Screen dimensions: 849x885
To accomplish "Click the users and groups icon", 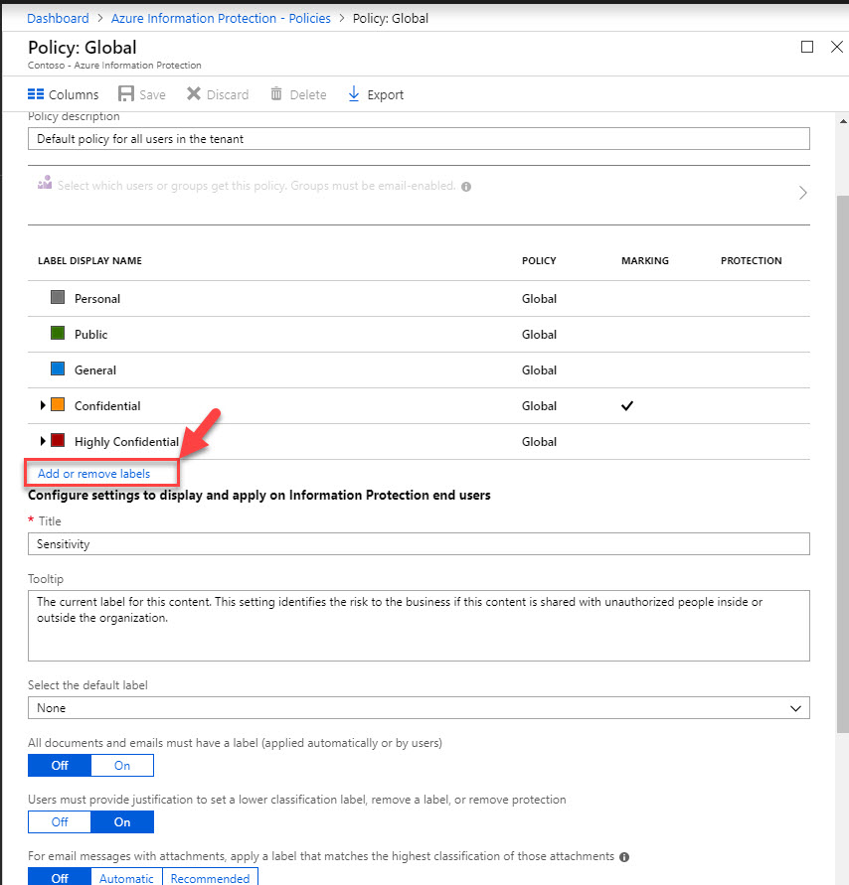I will click(45, 183).
